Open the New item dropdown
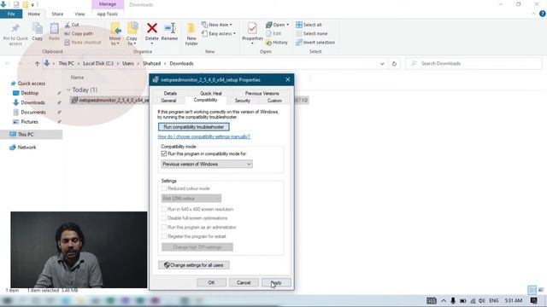The height and width of the screenshot is (307, 547). pos(216,25)
